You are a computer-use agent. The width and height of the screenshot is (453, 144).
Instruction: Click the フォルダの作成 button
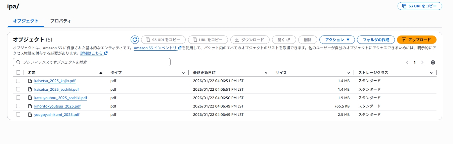tap(375, 40)
